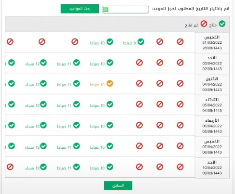Viewport: 235px width, 194px height.
Task: Click the الخميس 31/03/2022 date cell
Action: (x=212, y=42)
